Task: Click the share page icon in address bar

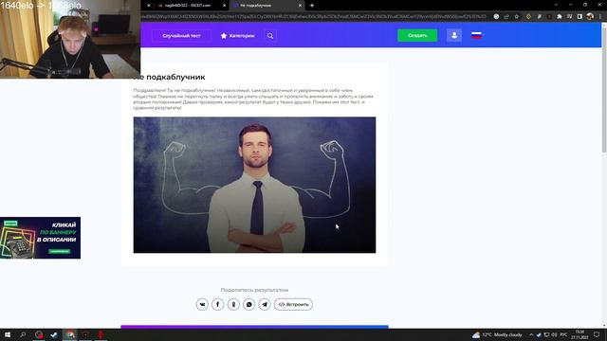Action: pos(506,17)
